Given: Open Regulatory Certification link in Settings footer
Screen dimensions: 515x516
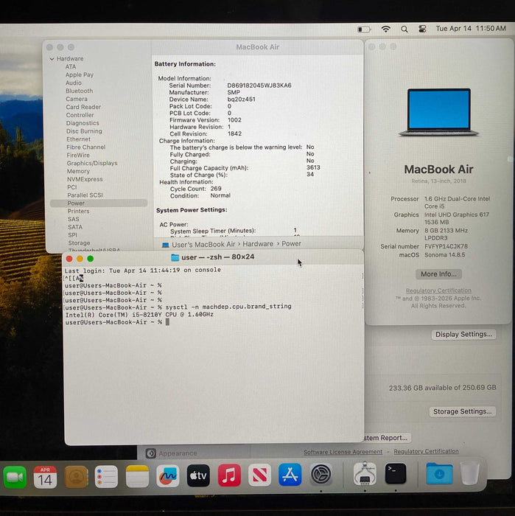Looking at the screenshot, I should point(426,451).
